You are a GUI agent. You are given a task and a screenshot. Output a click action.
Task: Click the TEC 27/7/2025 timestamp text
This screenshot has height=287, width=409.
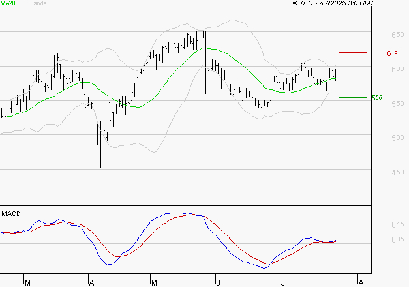point(333,3)
